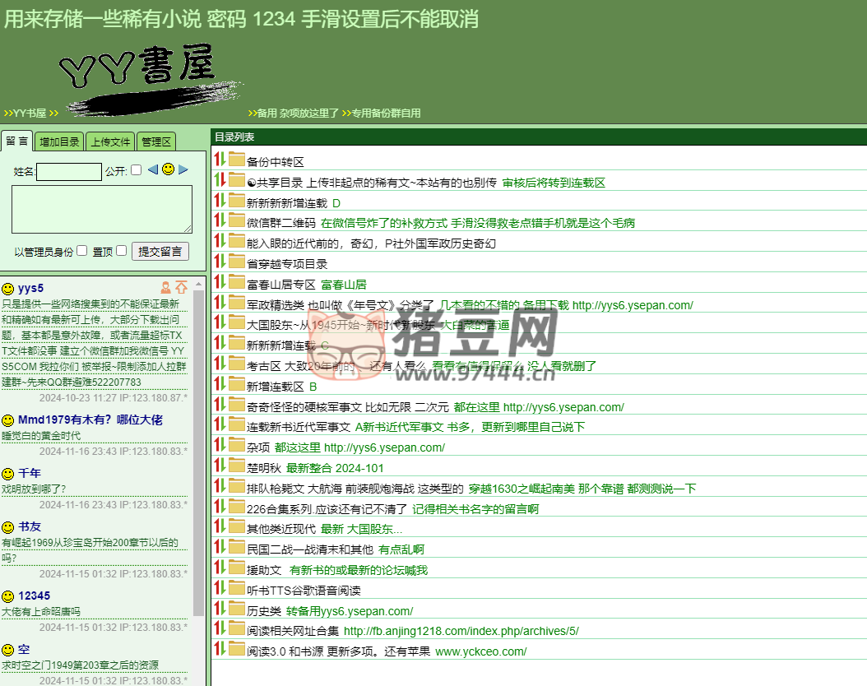Check the 以管理员身份 checkbox
The width and height of the screenshot is (867, 686).
tap(82, 250)
